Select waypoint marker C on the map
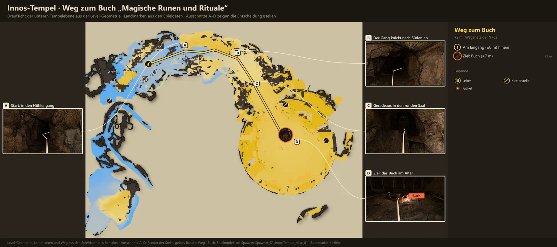The height and width of the screenshot is (247, 557). [x=257, y=83]
